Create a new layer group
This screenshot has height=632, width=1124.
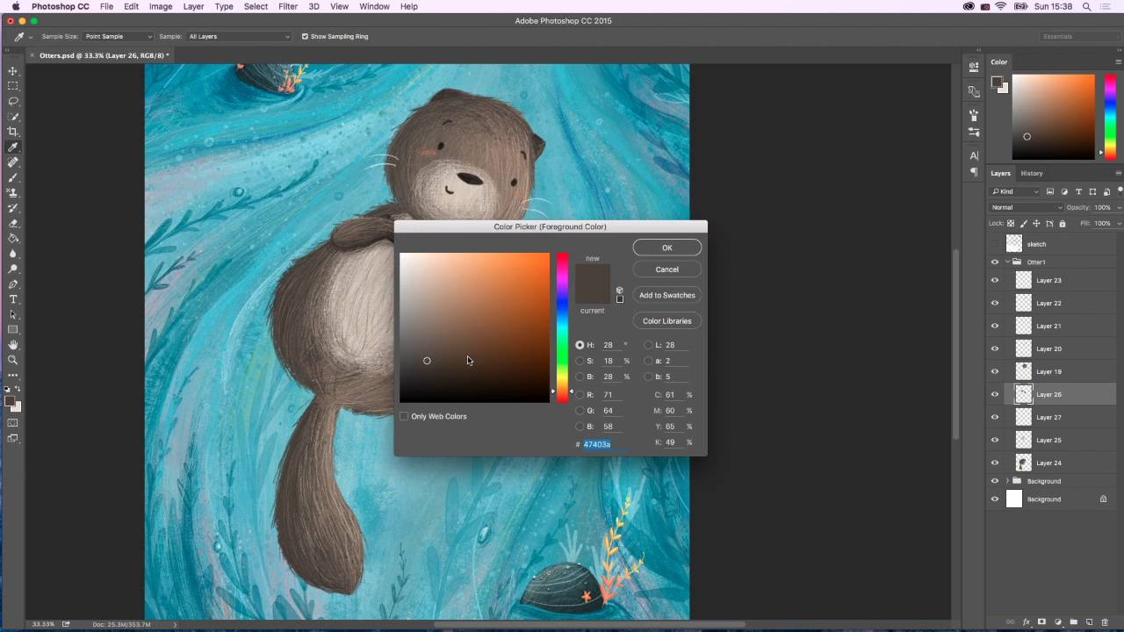[x=1073, y=622]
